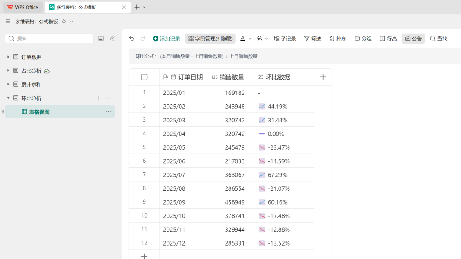Open the 筛选 filter option
This screenshot has height=259, width=461.
tap(312, 39)
